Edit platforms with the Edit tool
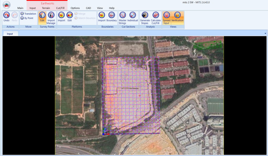This screenshot has width=268, height=156. pyautogui.click(x=70, y=17)
